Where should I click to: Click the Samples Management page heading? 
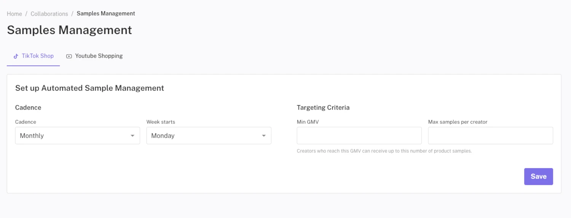point(69,30)
